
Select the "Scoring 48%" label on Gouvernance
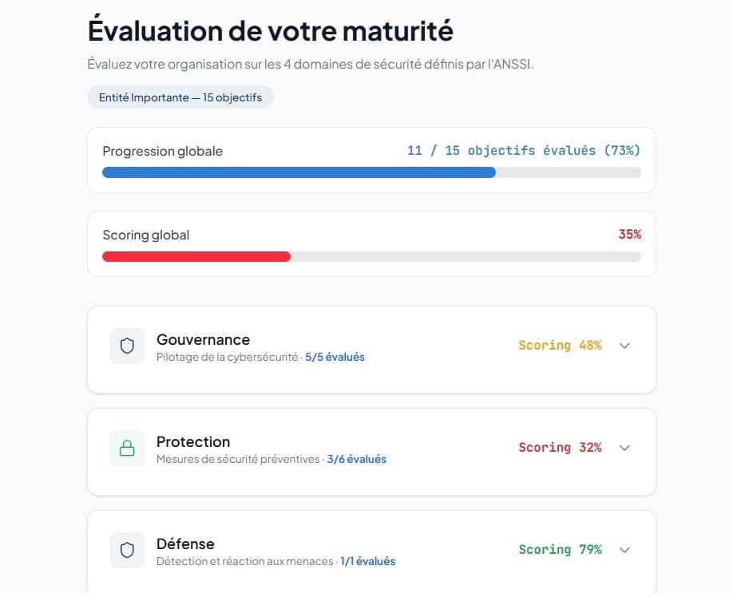click(x=560, y=345)
